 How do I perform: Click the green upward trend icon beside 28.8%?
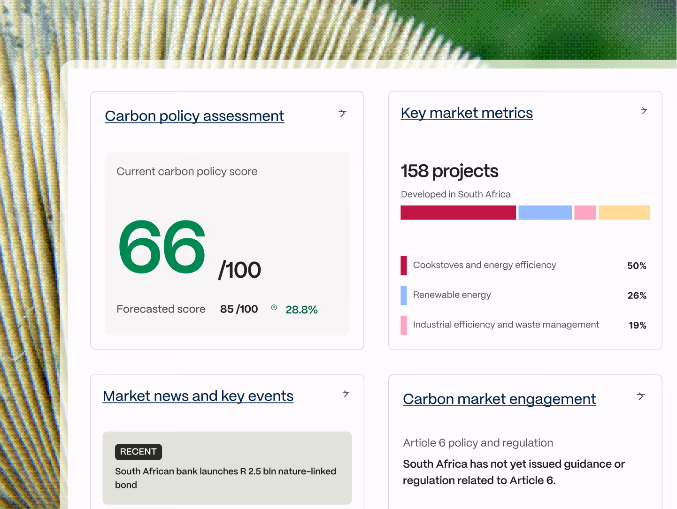click(x=274, y=308)
